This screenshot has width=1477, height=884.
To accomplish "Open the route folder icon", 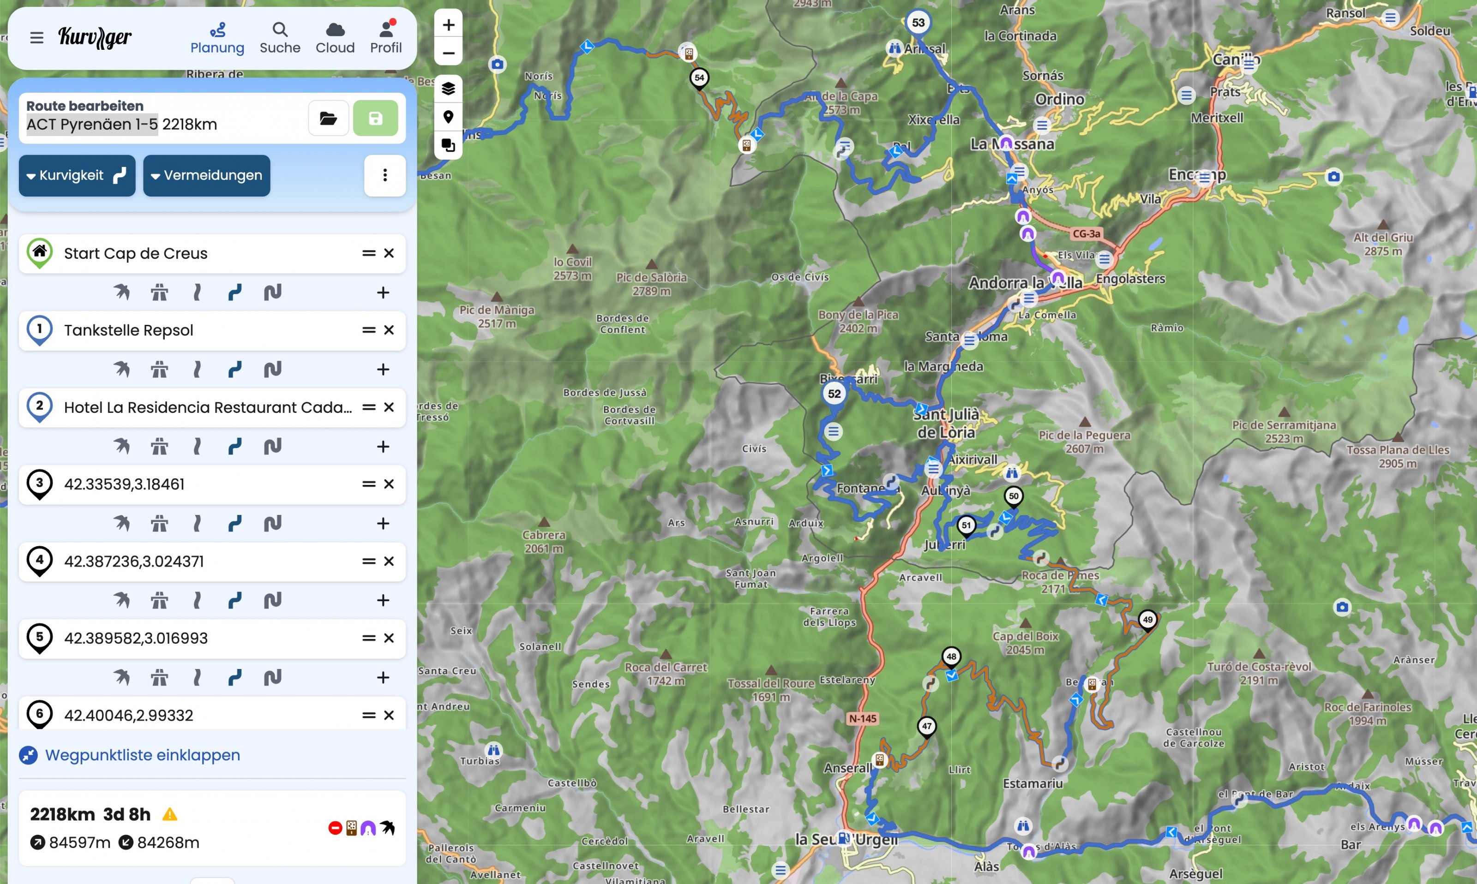I will [x=328, y=118].
